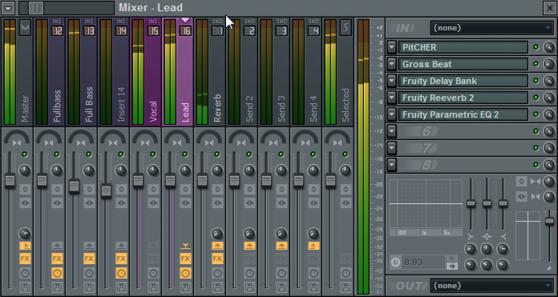Viewport: 558px width, 297px height.
Task: Toggle the mute LED on the Send 3 track
Action: 281,154
